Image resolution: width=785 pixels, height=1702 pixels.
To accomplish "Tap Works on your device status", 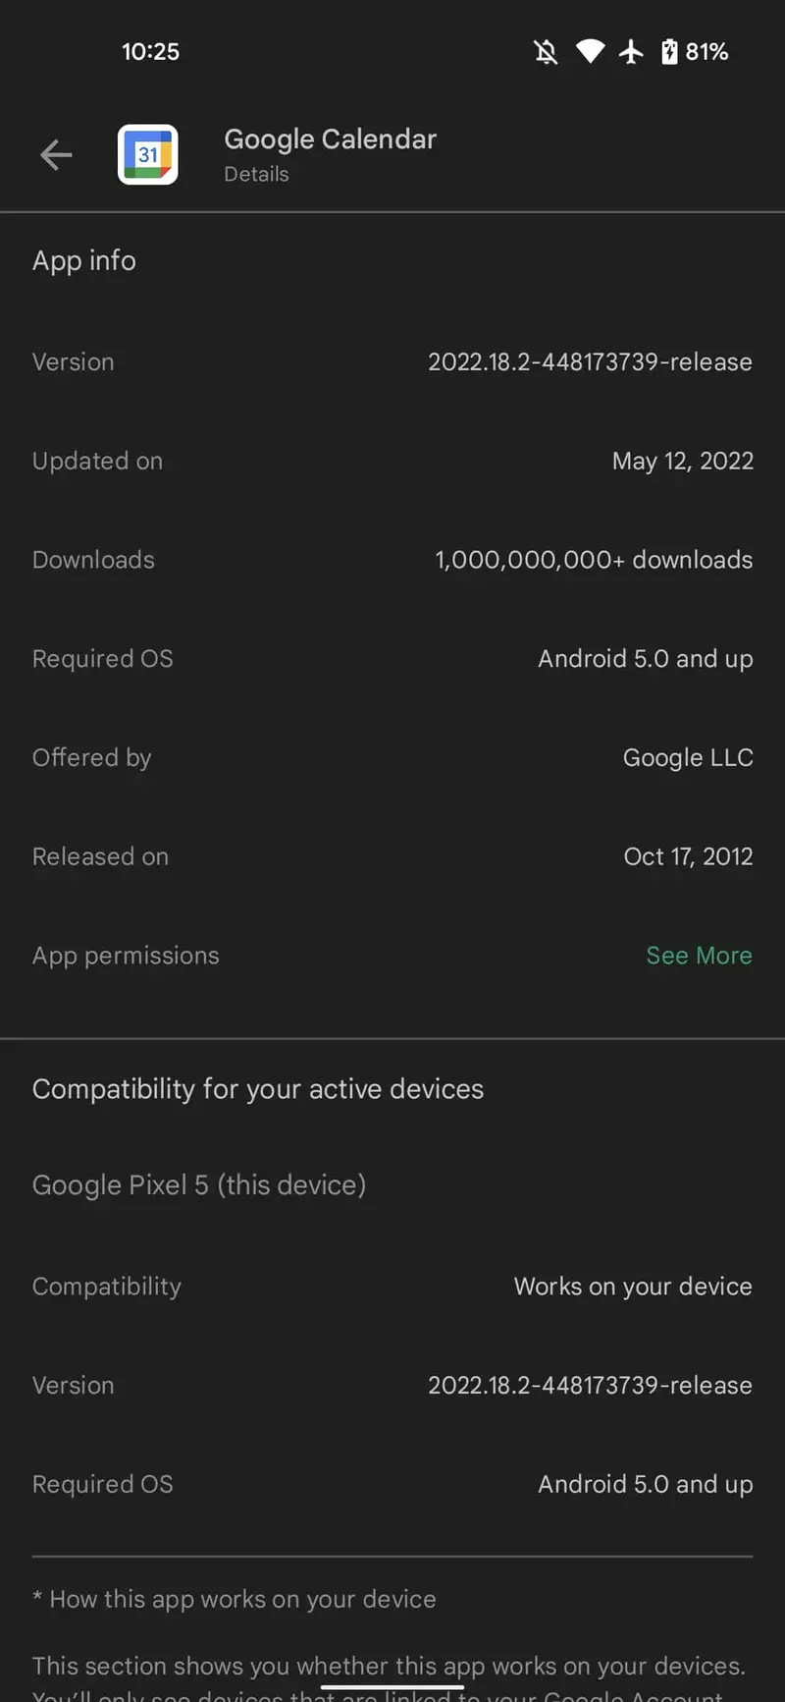I will pos(633,1287).
